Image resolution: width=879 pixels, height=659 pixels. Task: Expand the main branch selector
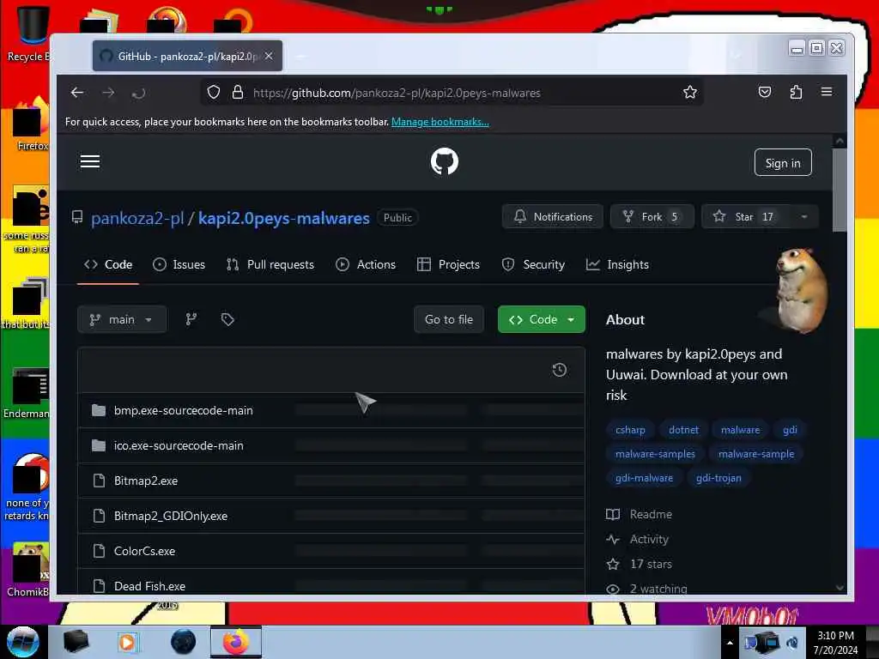[x=122, y=319]
